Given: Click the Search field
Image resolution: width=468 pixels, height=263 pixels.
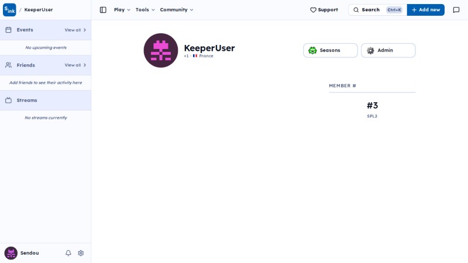Looking at the screenshot, I should coord(377,10).
